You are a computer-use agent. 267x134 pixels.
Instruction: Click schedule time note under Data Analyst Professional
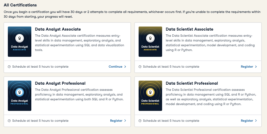[40, 121]
